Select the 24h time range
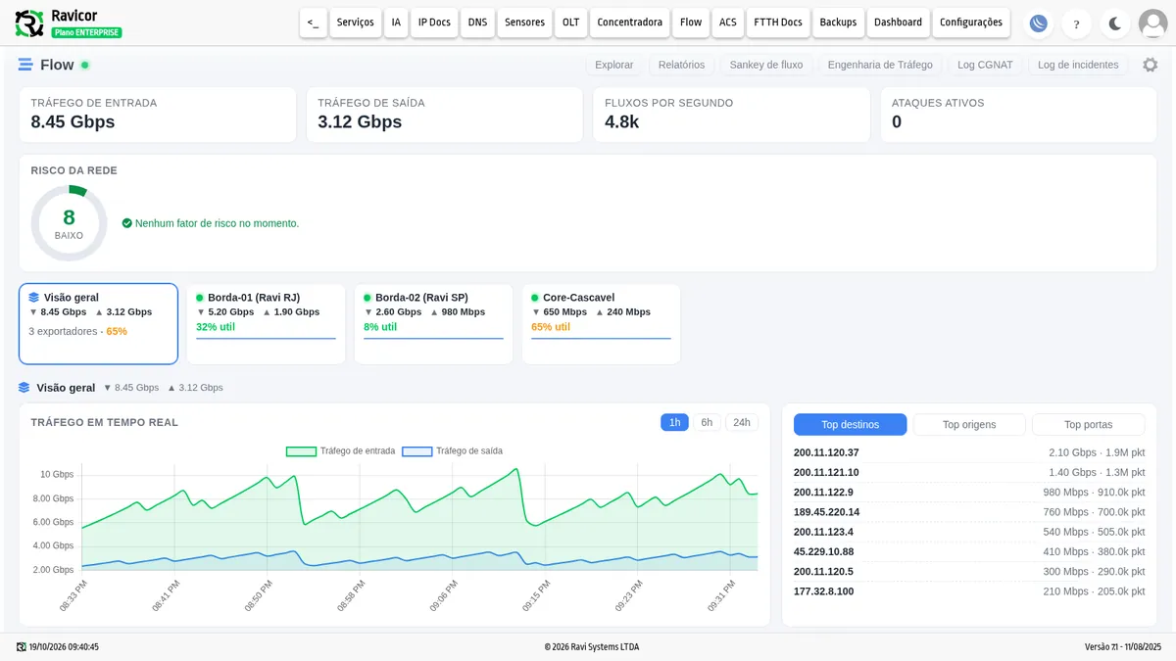Screen dimensions: 1176x661 pos(742,423)
